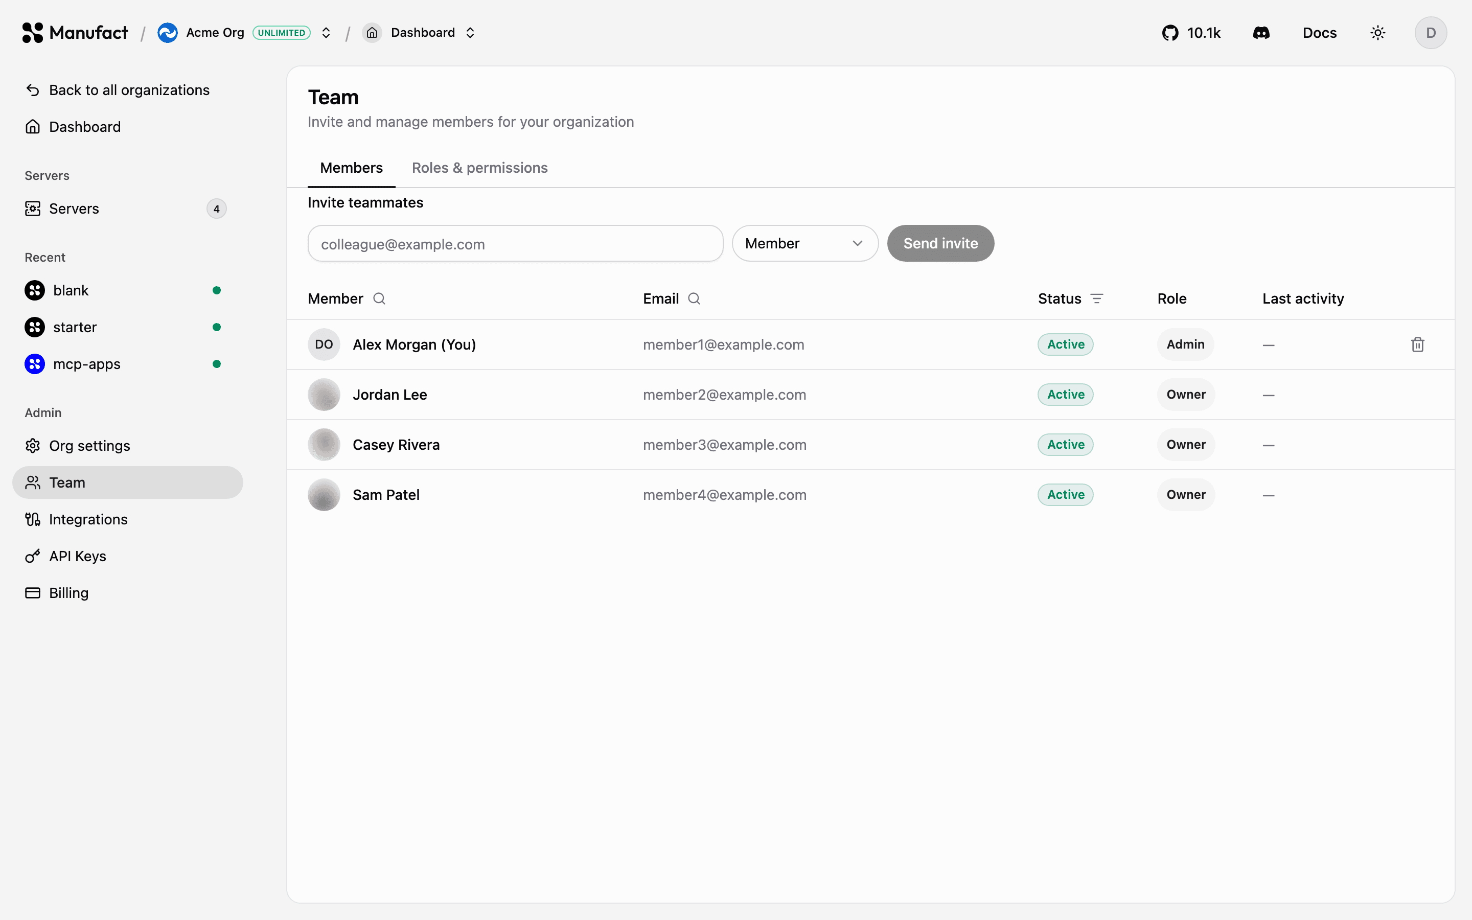
Task: Open Alex Morgan's Admin role badge
Action: coord(1185,344)
